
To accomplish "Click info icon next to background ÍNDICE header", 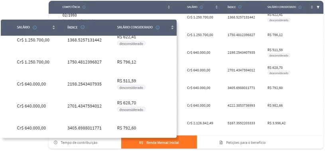I will (240, 7).
